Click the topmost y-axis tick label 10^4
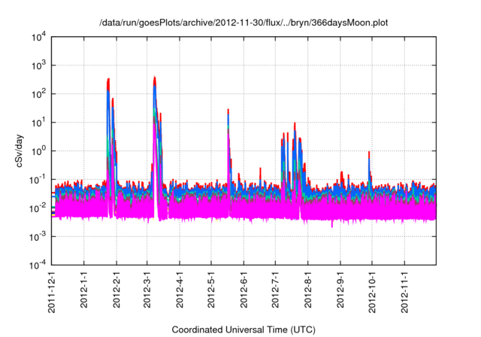This screenshot has width=481, height=337. point(37,37)
